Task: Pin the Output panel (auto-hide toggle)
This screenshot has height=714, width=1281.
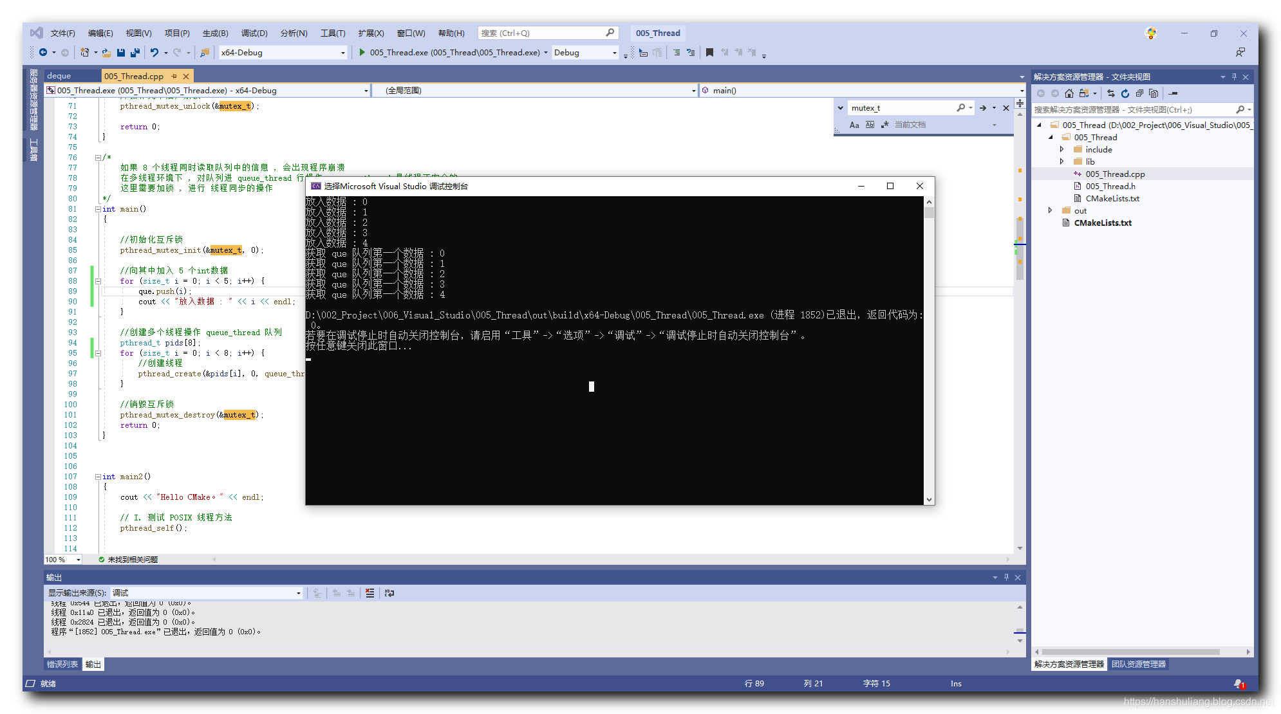Action: click(x=1006, y=577)
